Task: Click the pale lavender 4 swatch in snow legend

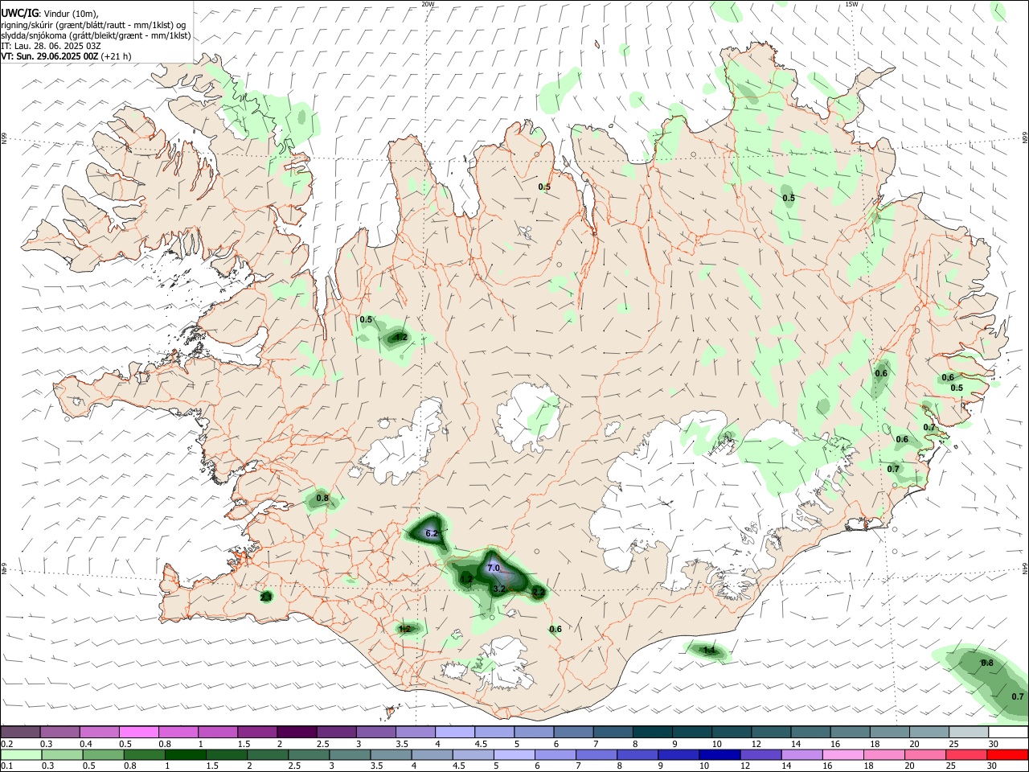Action: [x=455, y=732]
